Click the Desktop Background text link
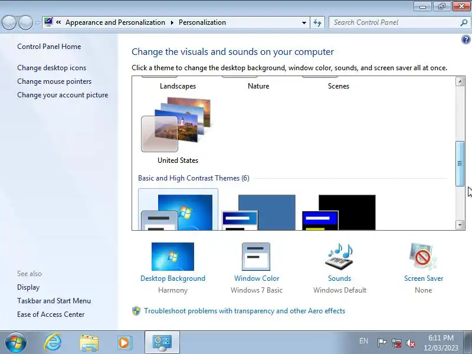Viewport: 472px width, 354px height. 173,278
